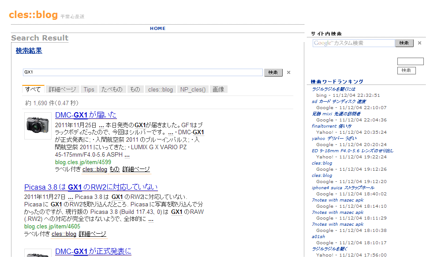Click timestamp Yahoo! - 11/12/04 20:35:24

point(351,132)
